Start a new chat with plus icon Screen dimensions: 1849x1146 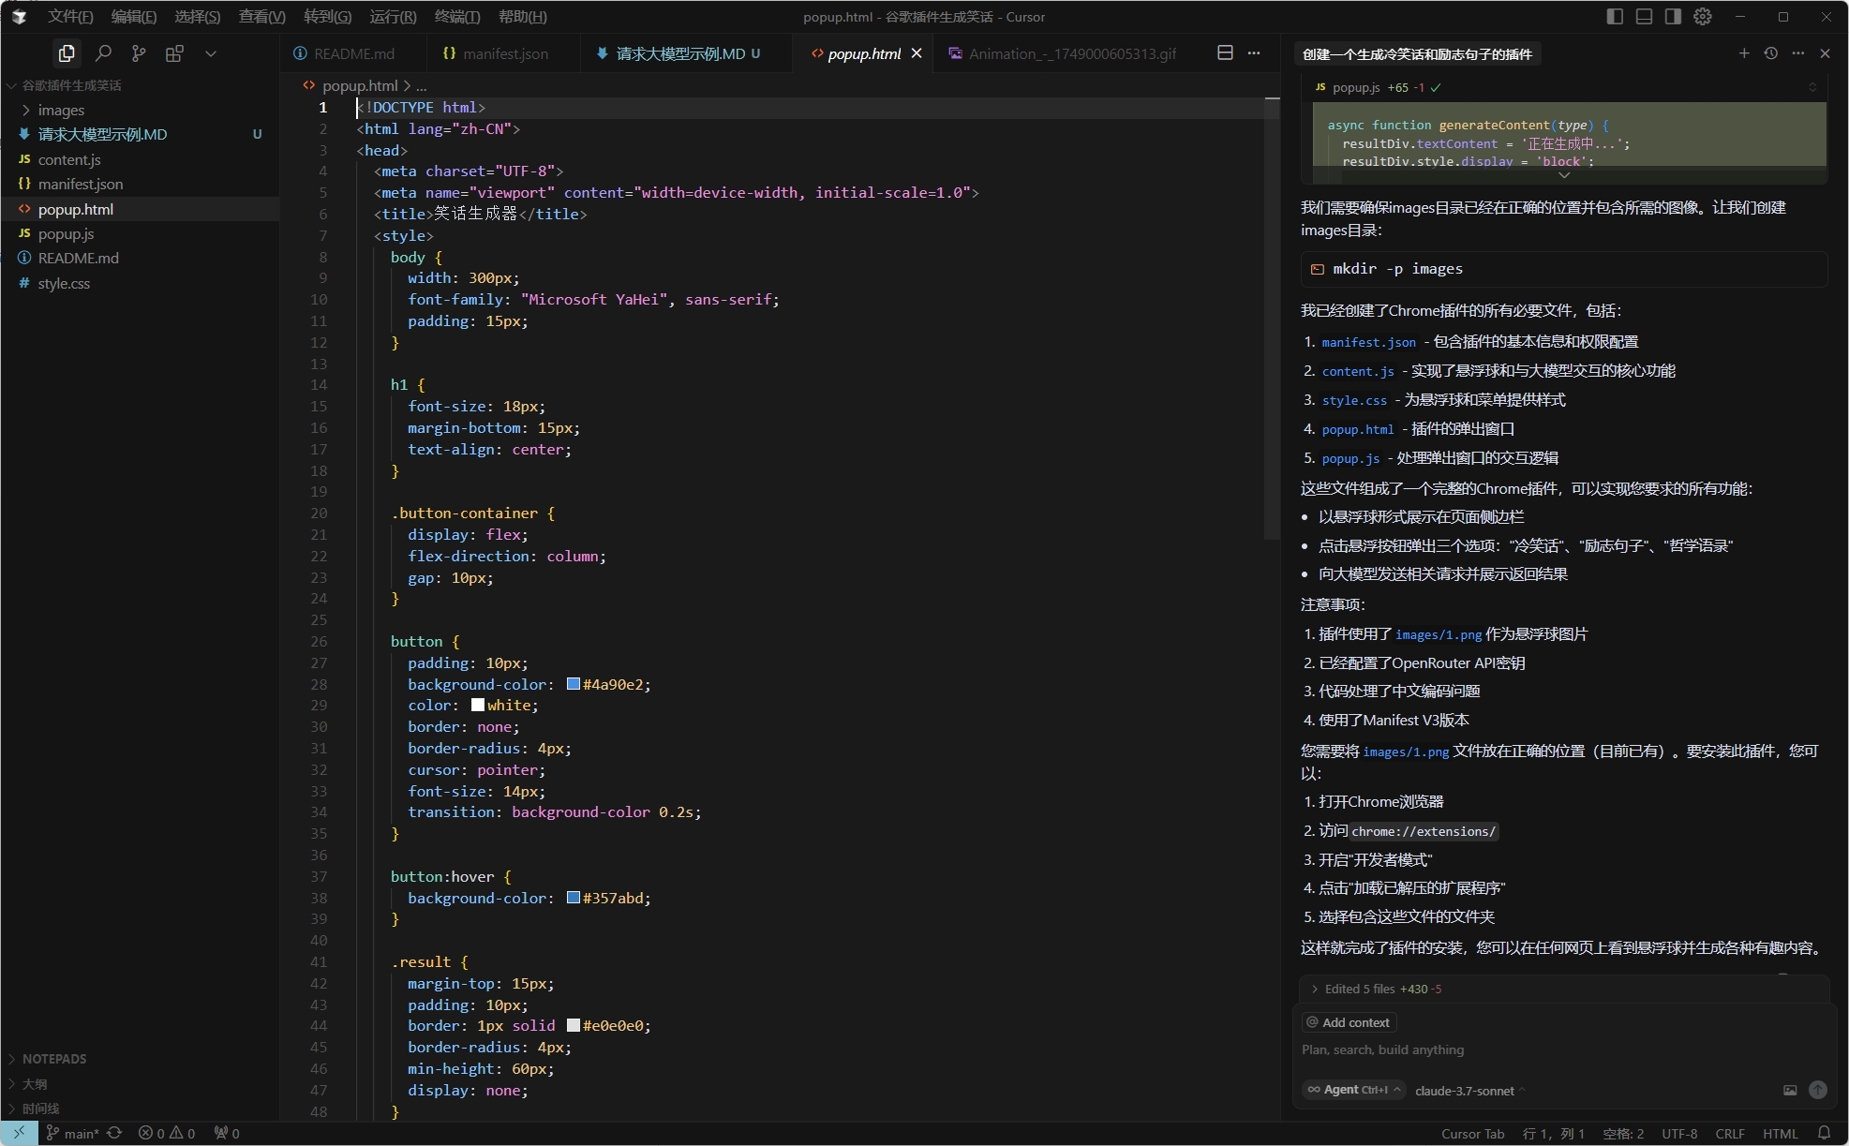(1743, 53)
